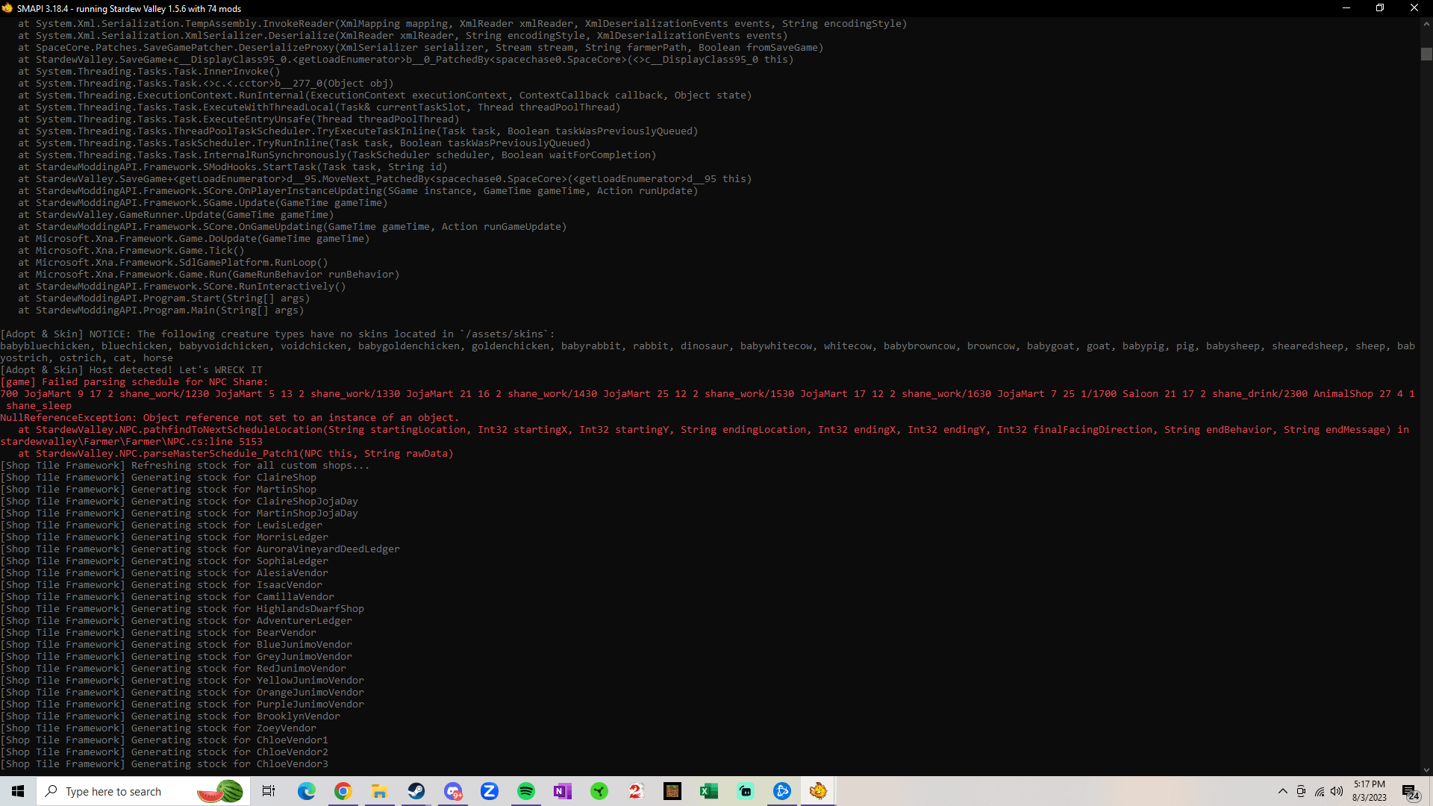Click the 'Generating stock for ClaireShop' line

click(x=158, y=478)
